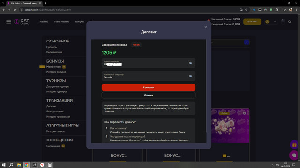
Task: Click Что делать после перевода? text
Action: pyautogui.click(x=127, y=136)
